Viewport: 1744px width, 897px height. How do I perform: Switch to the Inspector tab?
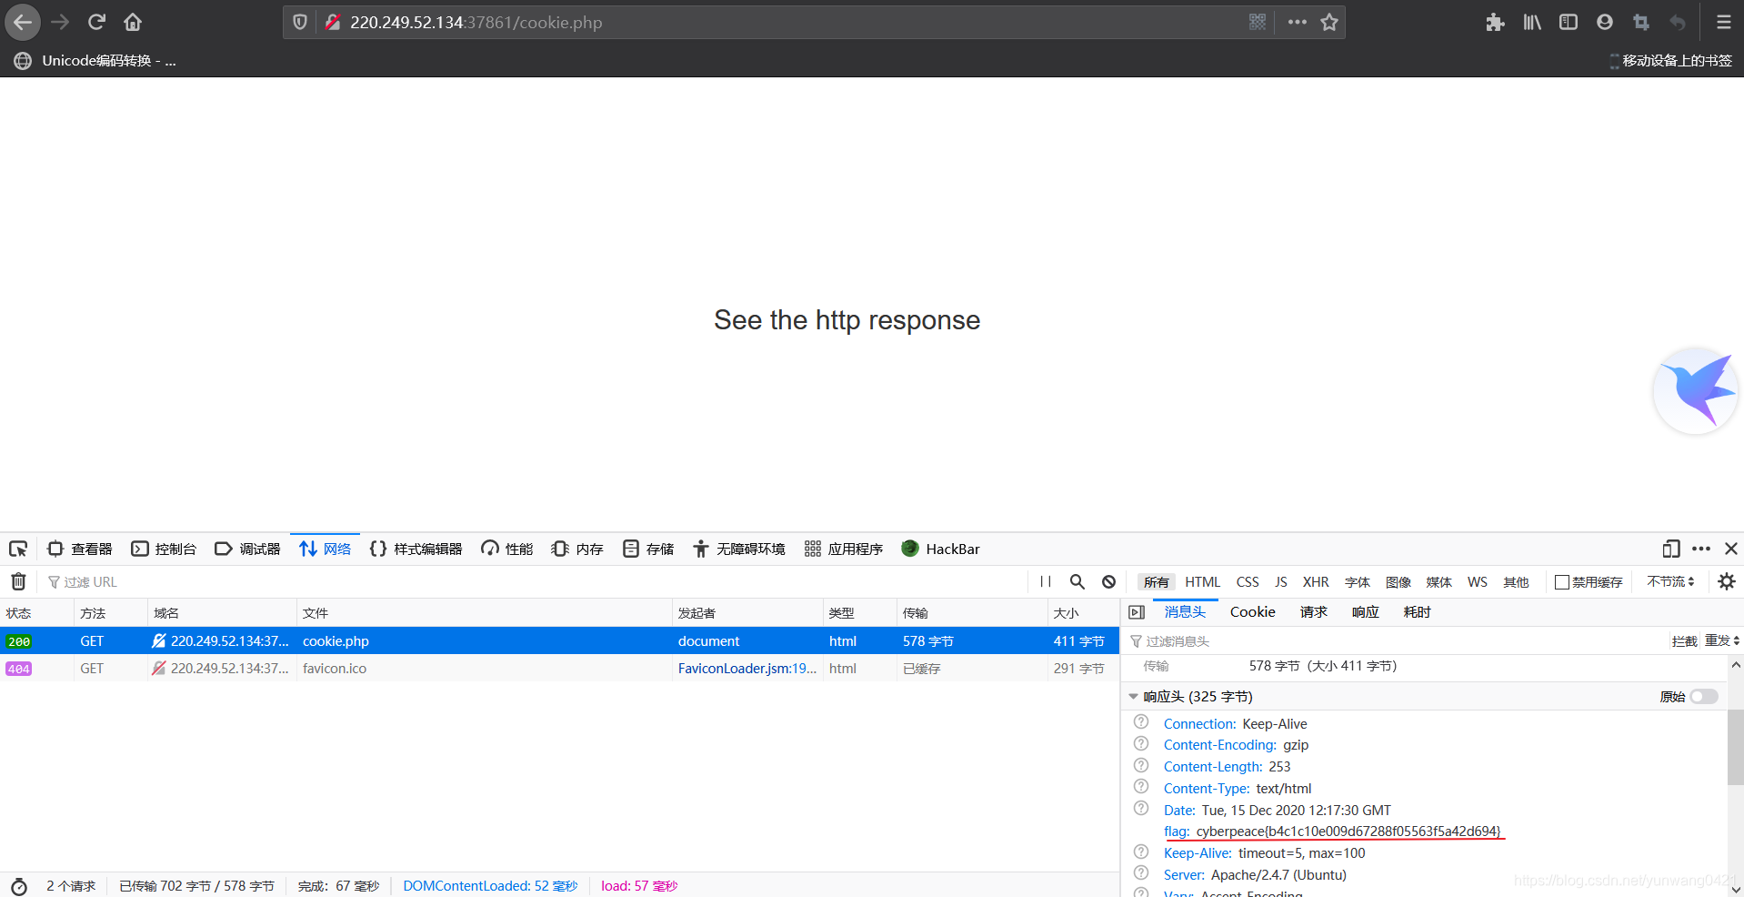pos(80,549)
